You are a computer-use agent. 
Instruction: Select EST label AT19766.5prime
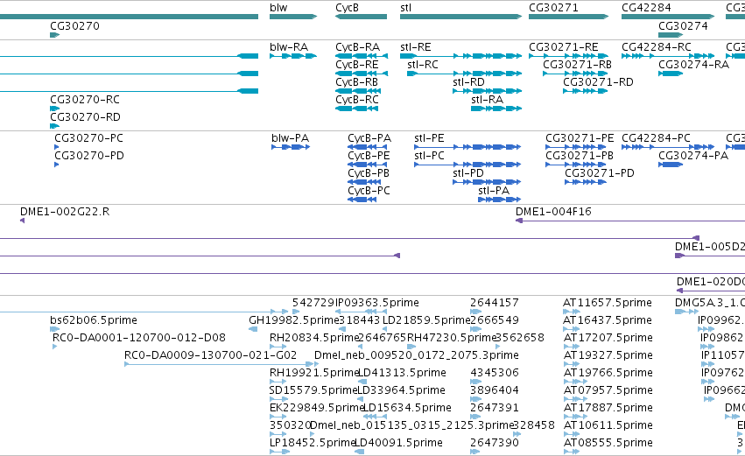pos(608,373)
